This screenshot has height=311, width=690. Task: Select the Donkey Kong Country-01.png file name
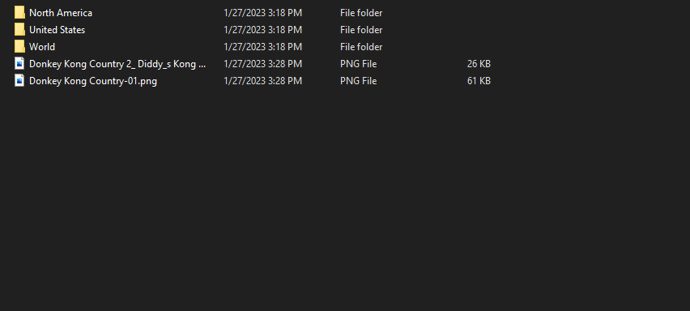pyautogui.click(x=93, y=81)
